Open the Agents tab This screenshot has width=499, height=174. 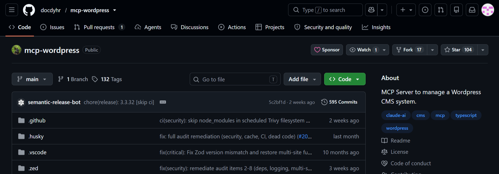click(148, 27)
